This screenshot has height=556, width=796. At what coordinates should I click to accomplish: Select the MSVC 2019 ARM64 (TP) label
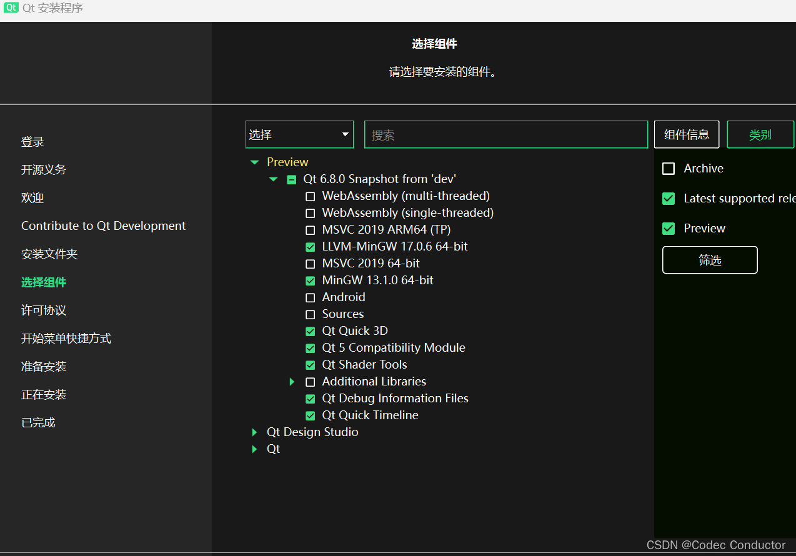click(x=386, y=230)
